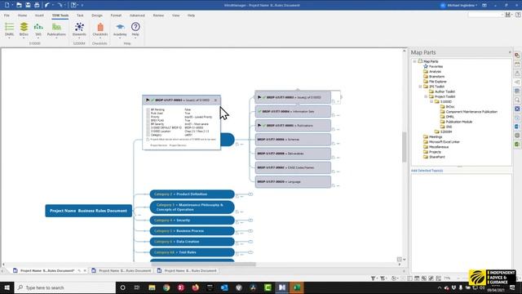Select the Language rule topic
Viewport: 522px width, 294px height.
pyautogui.click(x=293, y=181)
